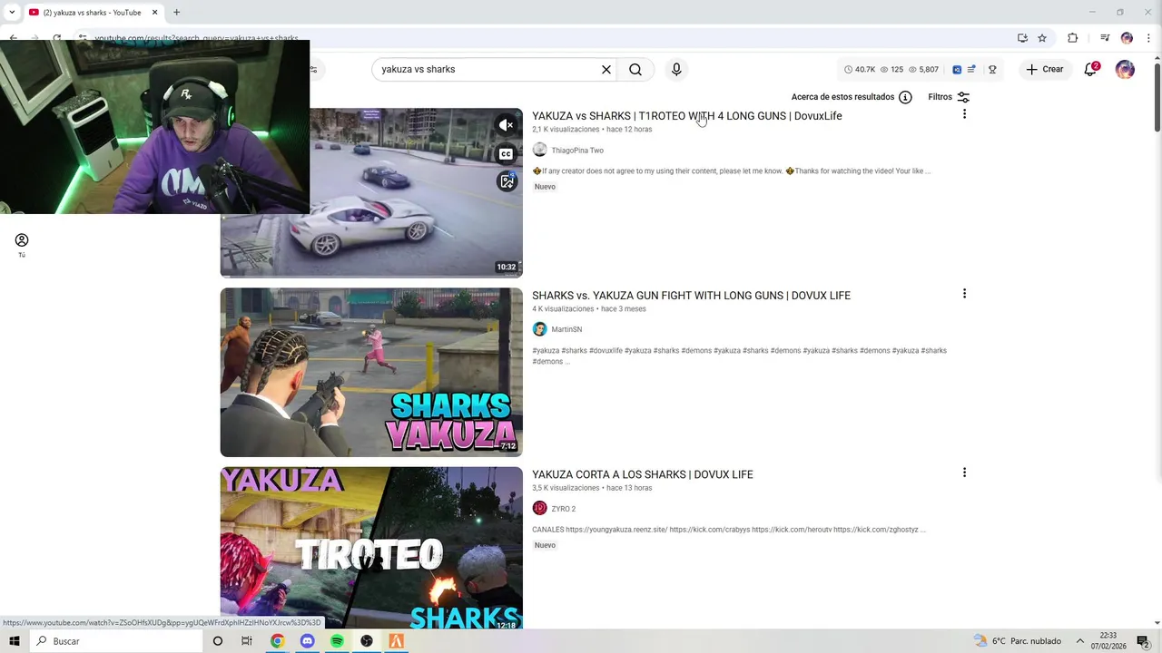This screenshot has width=1162, height=653.
Task: Start voice search with the microphone icon
Action: pyautogui.click(x=676, y=69)
